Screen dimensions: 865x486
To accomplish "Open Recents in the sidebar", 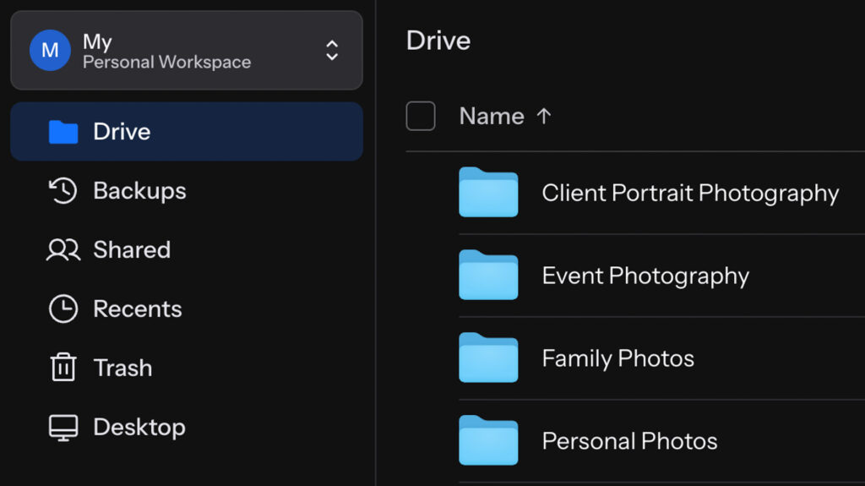I will pos(187,309).
